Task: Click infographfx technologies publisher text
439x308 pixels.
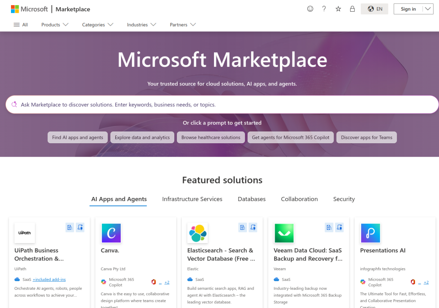Action: [x=383, y=269]
